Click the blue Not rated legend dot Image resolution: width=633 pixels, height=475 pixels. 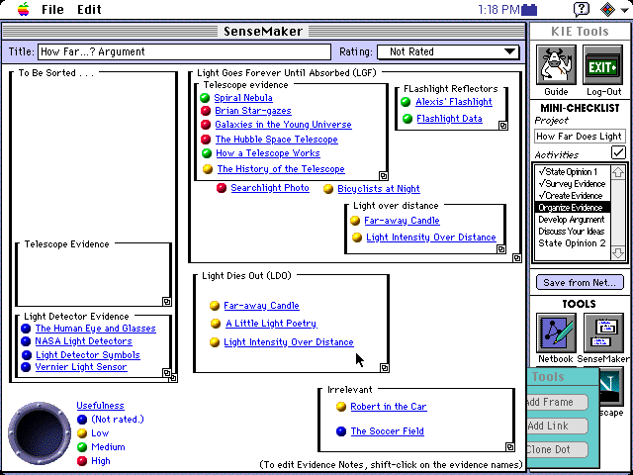click(x=82, y=420)
